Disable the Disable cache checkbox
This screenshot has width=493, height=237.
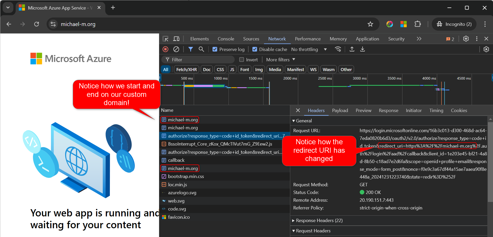click(255, 49)
